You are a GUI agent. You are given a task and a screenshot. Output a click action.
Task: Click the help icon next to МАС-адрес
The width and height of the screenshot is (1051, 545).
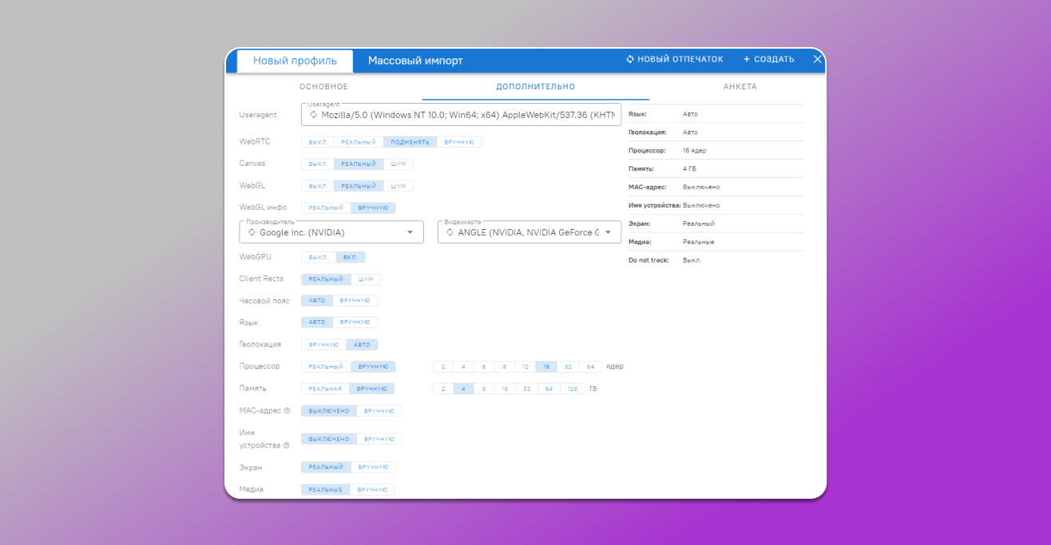pos(287,411)
